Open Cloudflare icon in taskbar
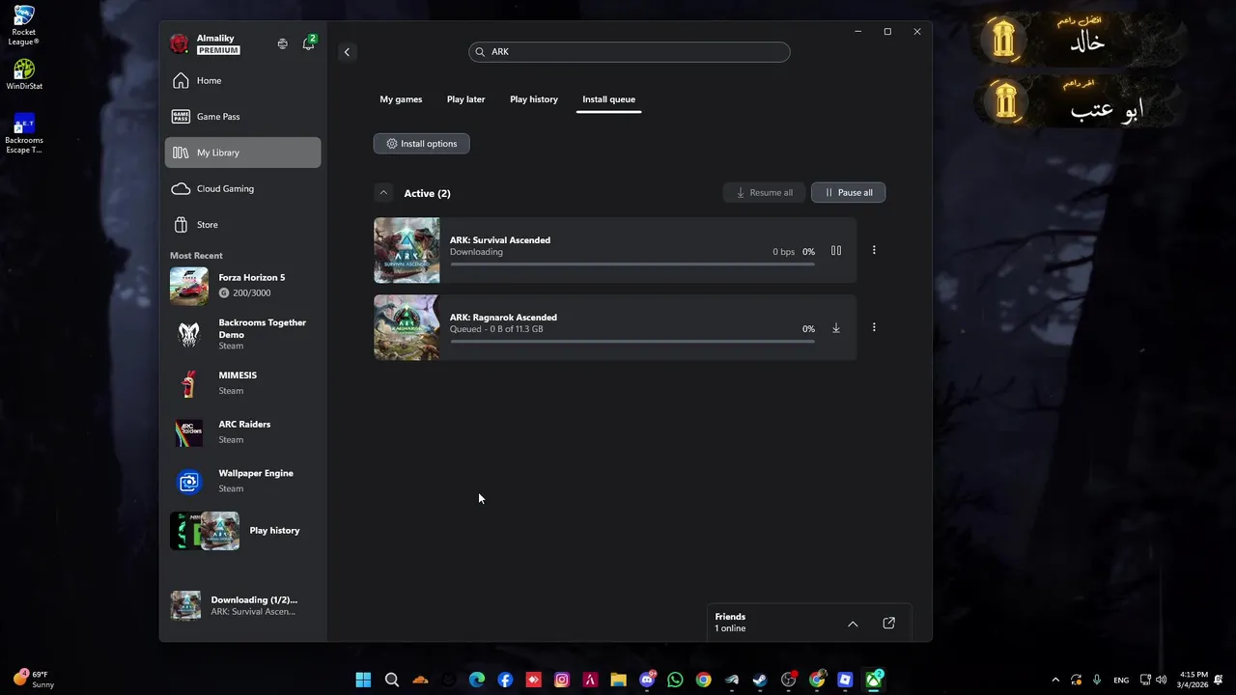The width and height of the screenshot is (1236, 695). (420, 680)
